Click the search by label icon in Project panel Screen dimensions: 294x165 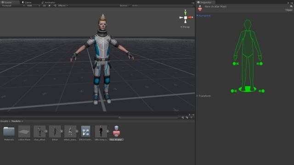pyautogui.click(x=187, y=117)
